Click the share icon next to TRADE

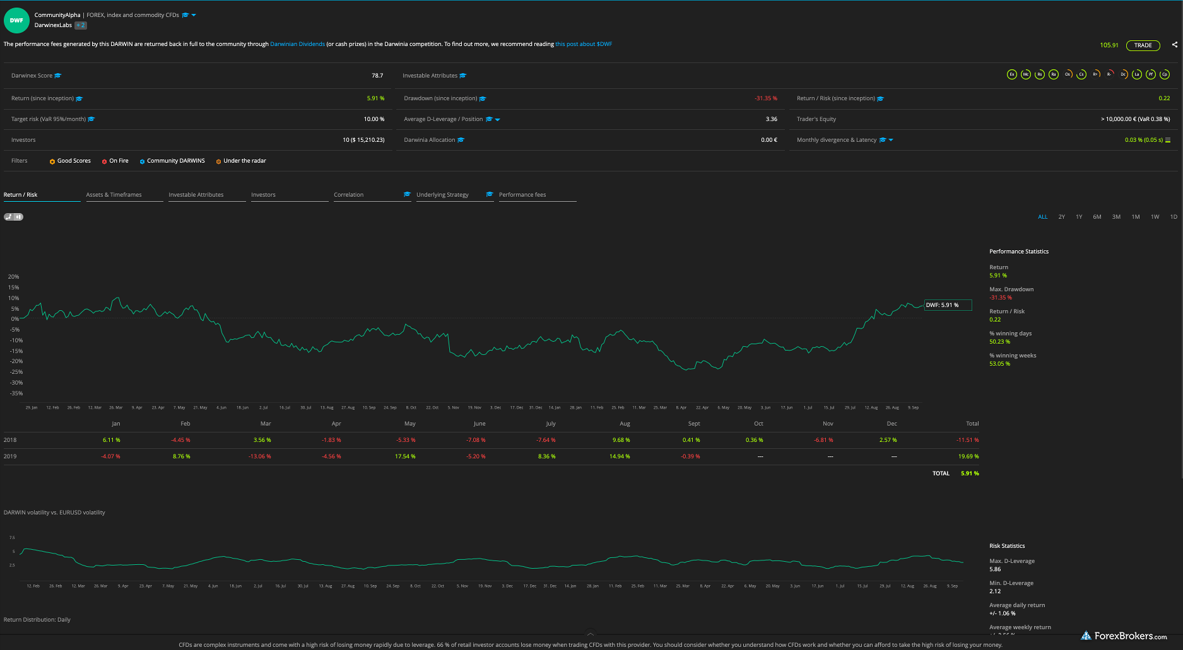click(1175, 45)
